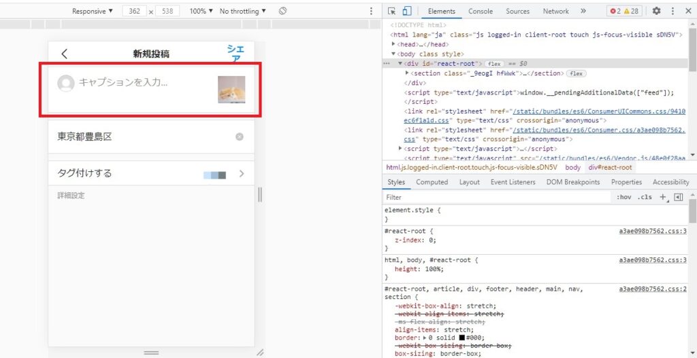The image size is (697, 358).
Task: Switch to the Sources tab
Action: coord(518,11)
